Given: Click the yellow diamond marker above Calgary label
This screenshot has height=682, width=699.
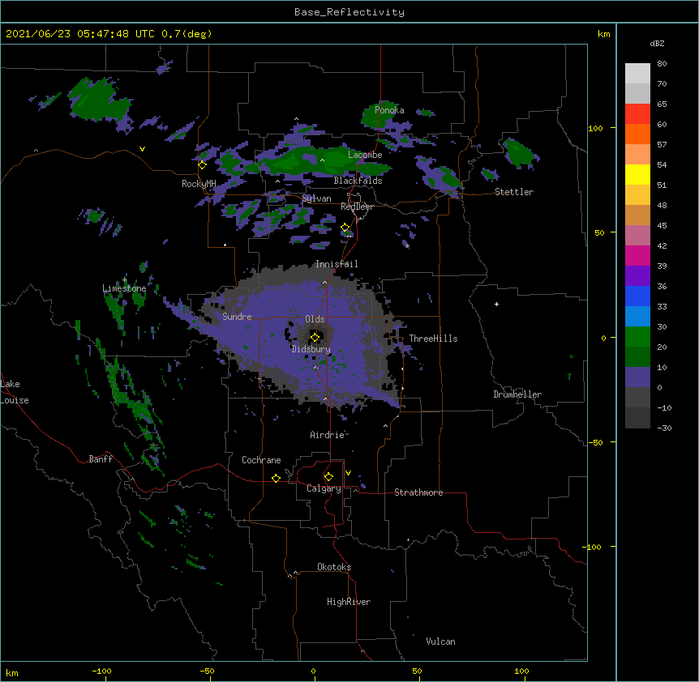Looking at the screenshot, I should 328,477.
